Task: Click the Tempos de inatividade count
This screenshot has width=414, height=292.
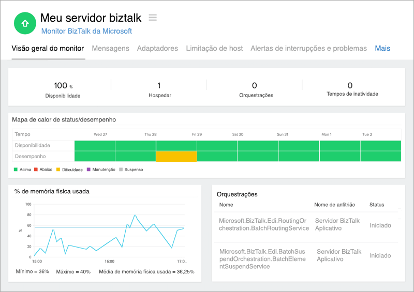Action: (x=350, y=85)
